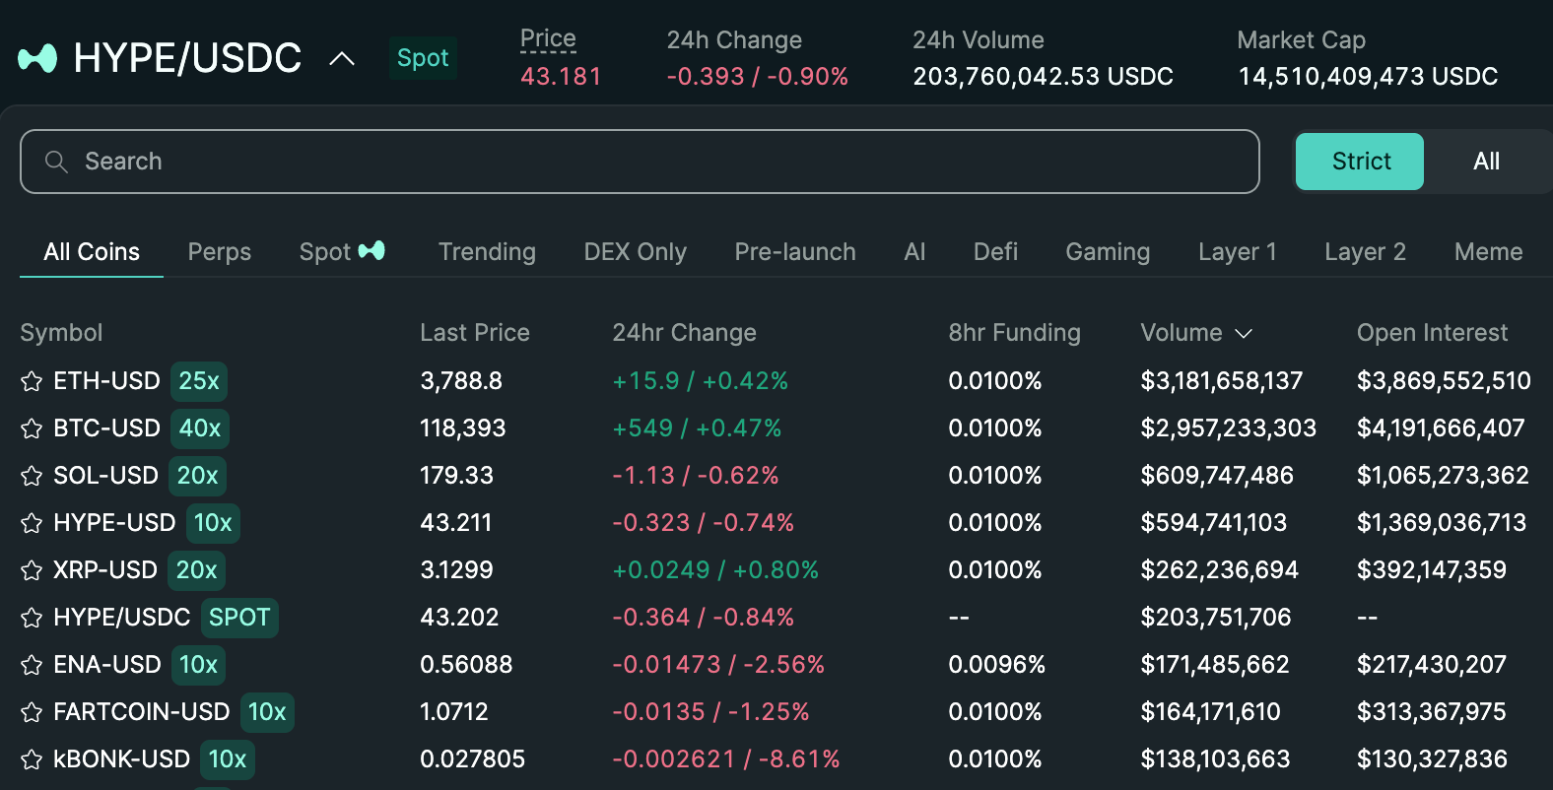Add HYPE-USD perp to favorites

[32, 523]
